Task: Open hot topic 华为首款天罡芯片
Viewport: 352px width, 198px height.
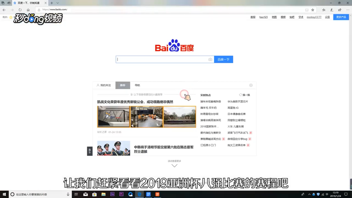Action: [x=238, y=101]
